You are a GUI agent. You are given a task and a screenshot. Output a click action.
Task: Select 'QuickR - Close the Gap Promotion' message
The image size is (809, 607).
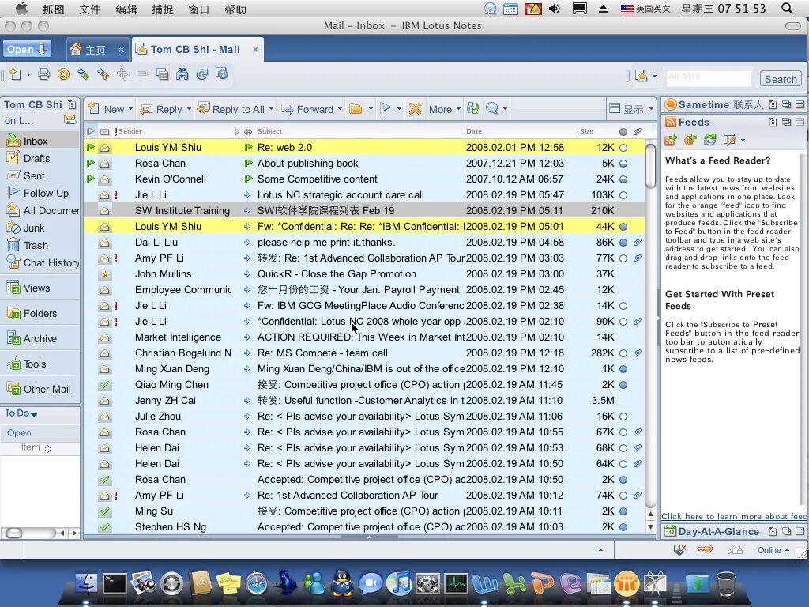[x=364, y=274]
